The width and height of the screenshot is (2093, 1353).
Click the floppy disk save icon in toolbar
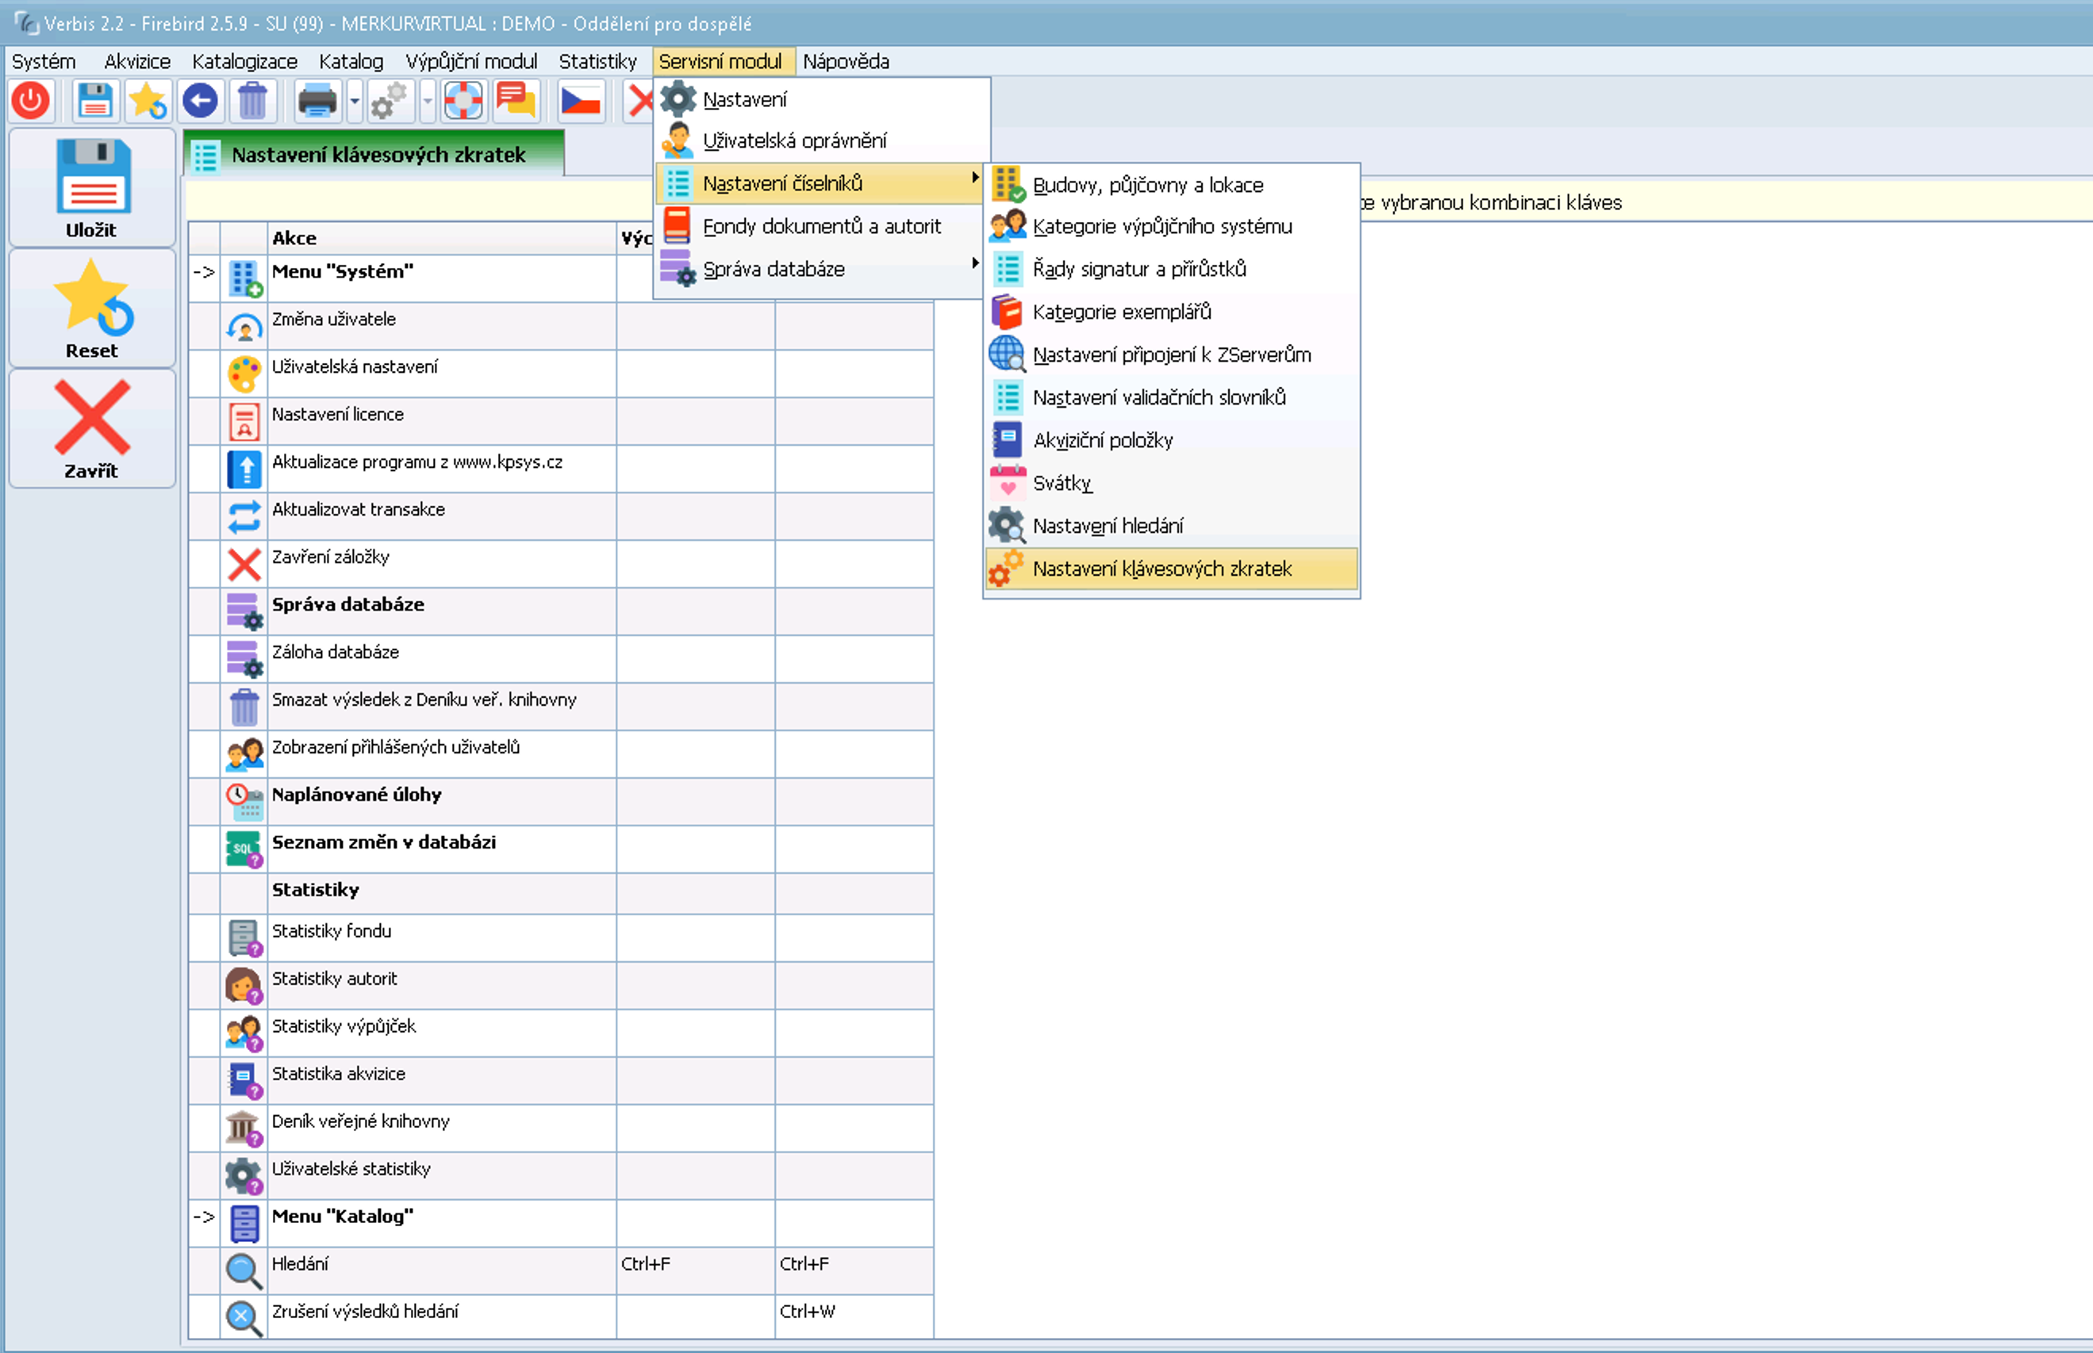pos(95,101)
